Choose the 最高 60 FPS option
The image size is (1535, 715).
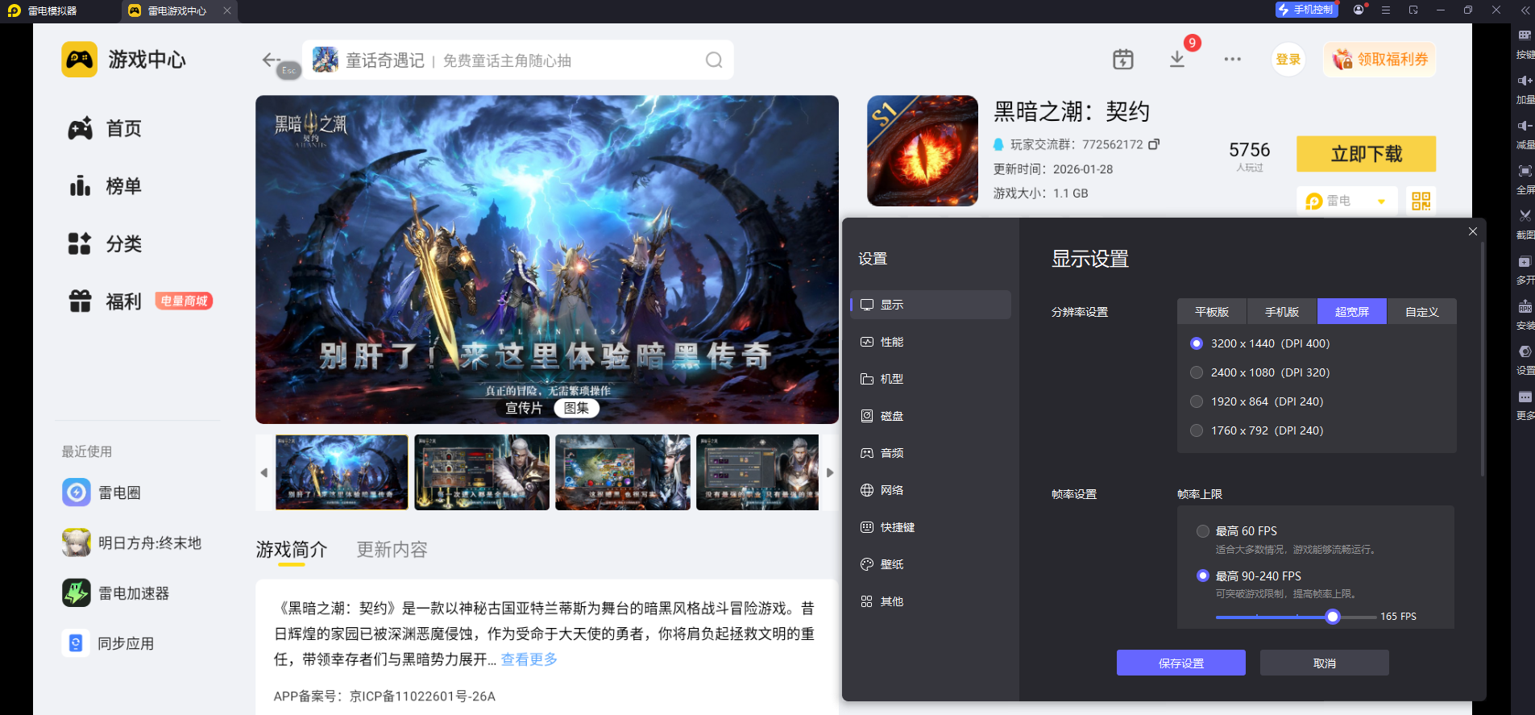[x=1203, y=531]
